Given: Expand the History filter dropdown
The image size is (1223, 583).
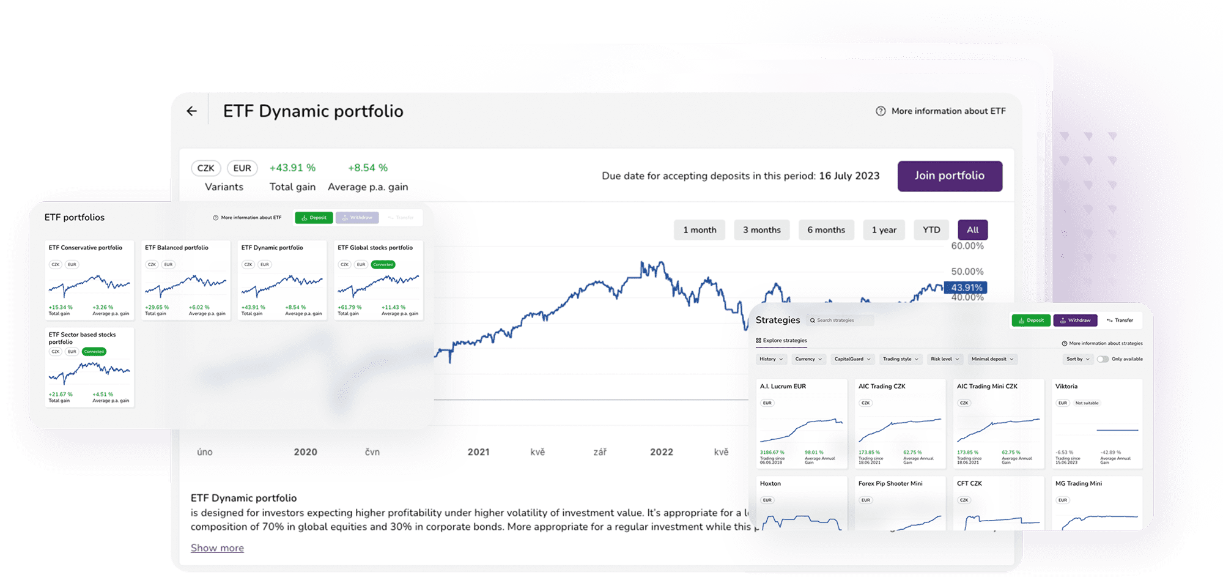Looking at the screenshot, I should point(771,359).
